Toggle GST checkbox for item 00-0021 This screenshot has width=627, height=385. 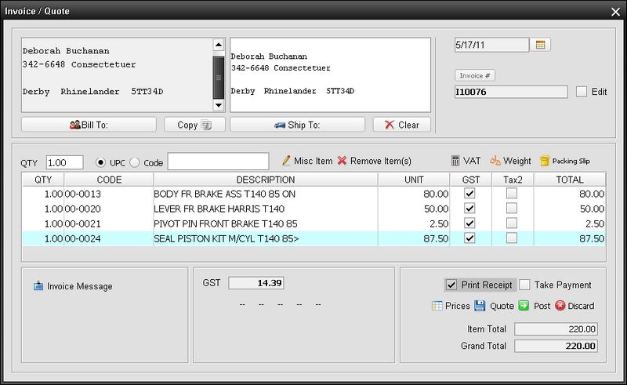(x=469, y=223)
